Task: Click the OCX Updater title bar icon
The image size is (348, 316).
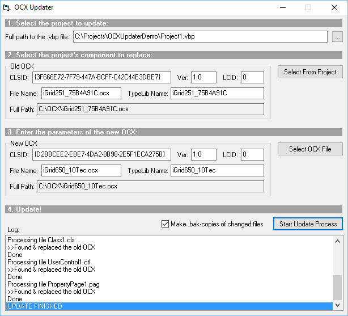Action: [7, 7]
